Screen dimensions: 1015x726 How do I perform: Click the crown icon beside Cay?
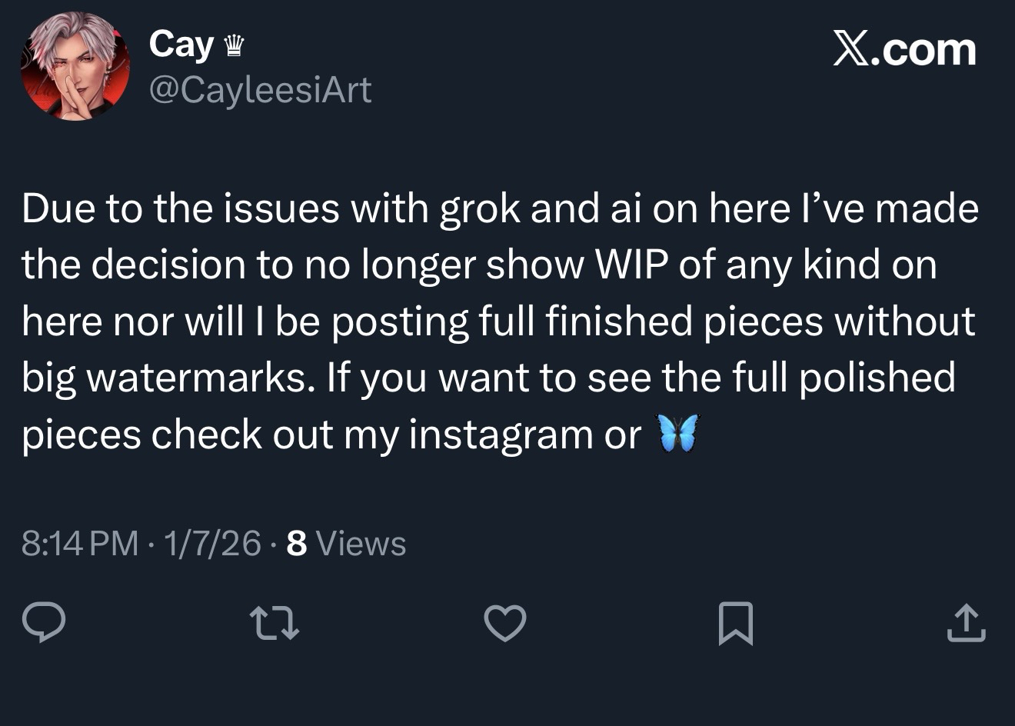[233, 48]
